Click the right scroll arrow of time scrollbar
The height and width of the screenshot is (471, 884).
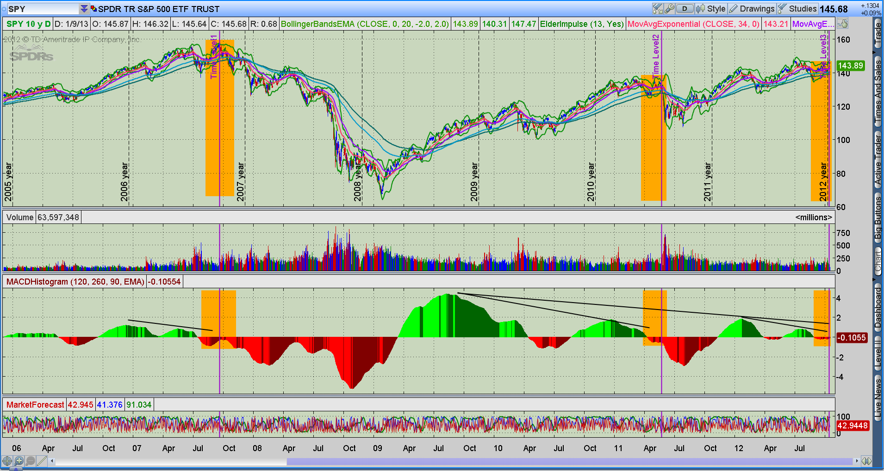[857, 461]
